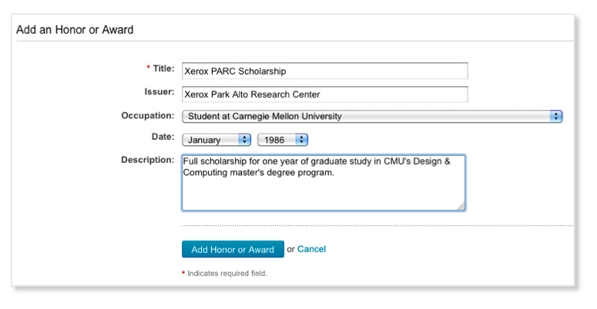Click the Description box resize grip

coord(461,206)
